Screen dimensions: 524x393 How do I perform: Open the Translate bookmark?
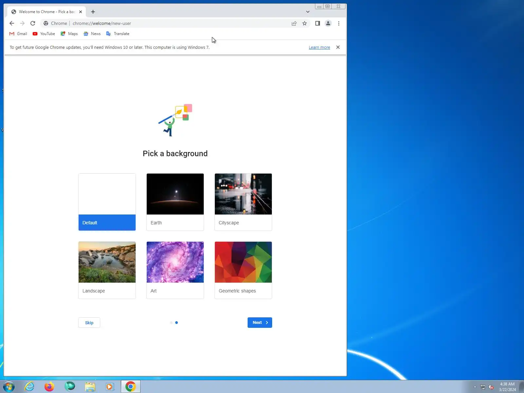[x=118, y=34]
